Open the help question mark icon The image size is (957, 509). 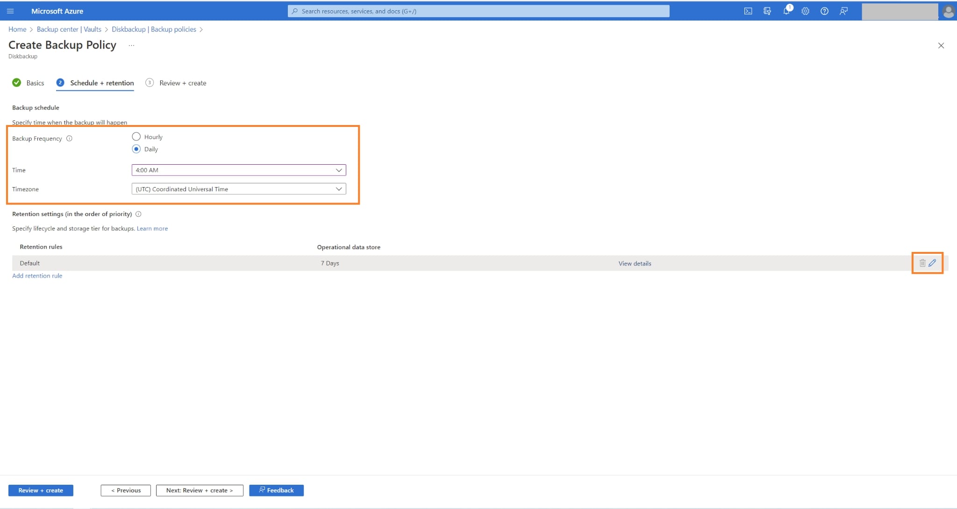point(824,11)
